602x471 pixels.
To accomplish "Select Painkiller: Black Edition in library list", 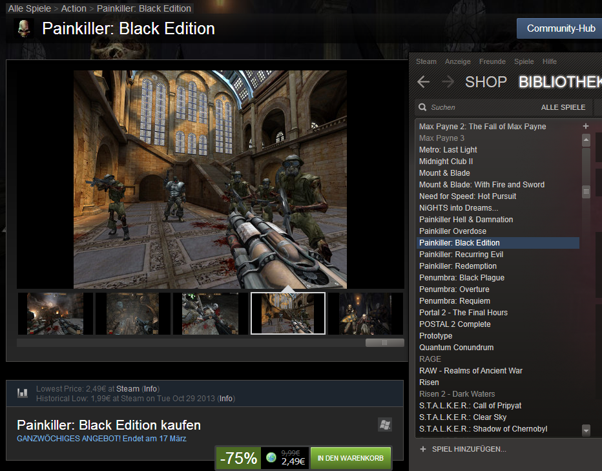I will coord(498,243).
